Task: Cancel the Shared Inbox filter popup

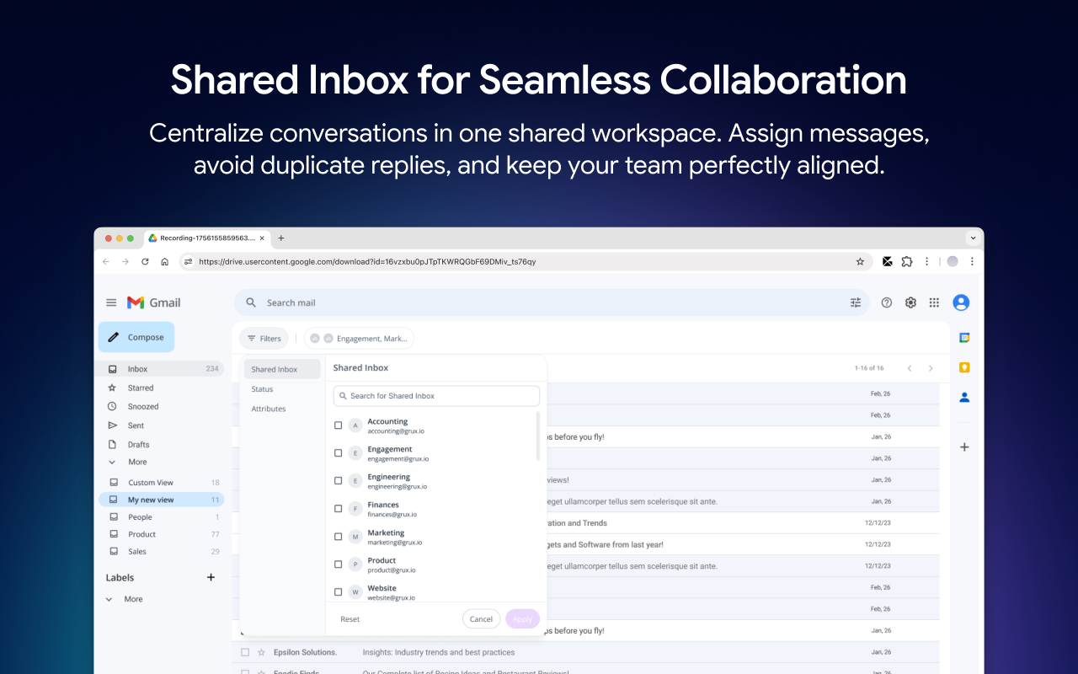Action: (x=481, y=619)
